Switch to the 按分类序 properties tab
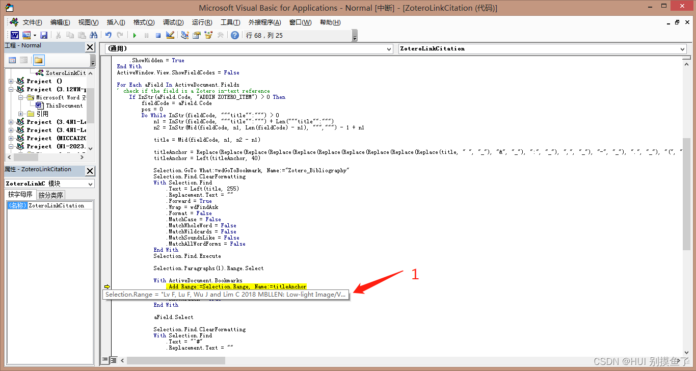696x371 pixels. point(50,195)
